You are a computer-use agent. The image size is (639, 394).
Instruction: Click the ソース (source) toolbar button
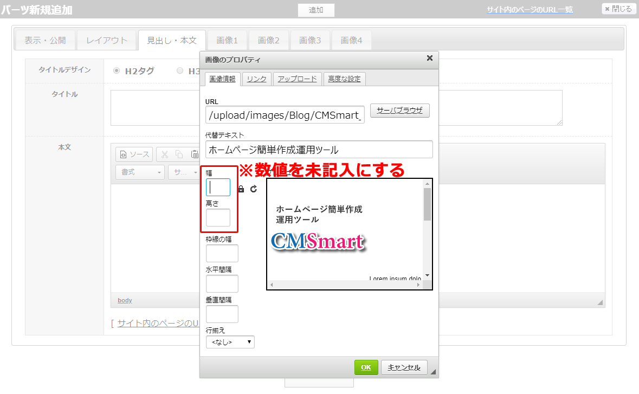(134, 154)
